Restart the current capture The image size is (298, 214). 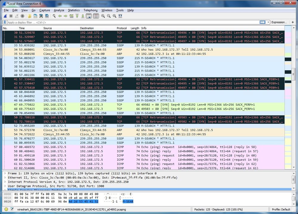(17, 16)
